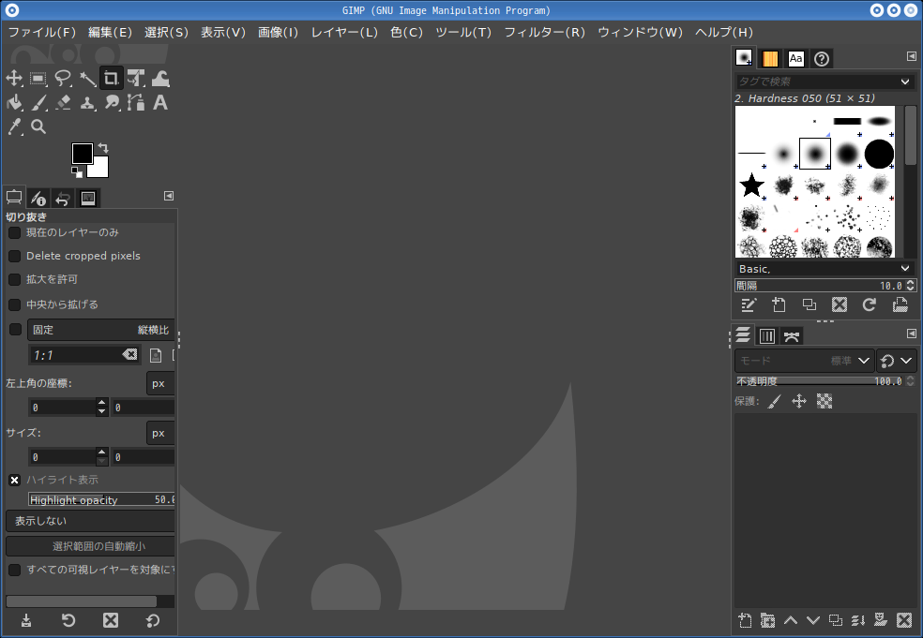Adjust the Highlight opacity slider
This screenshot has height=638, width=923.
[x=101, y=500]
